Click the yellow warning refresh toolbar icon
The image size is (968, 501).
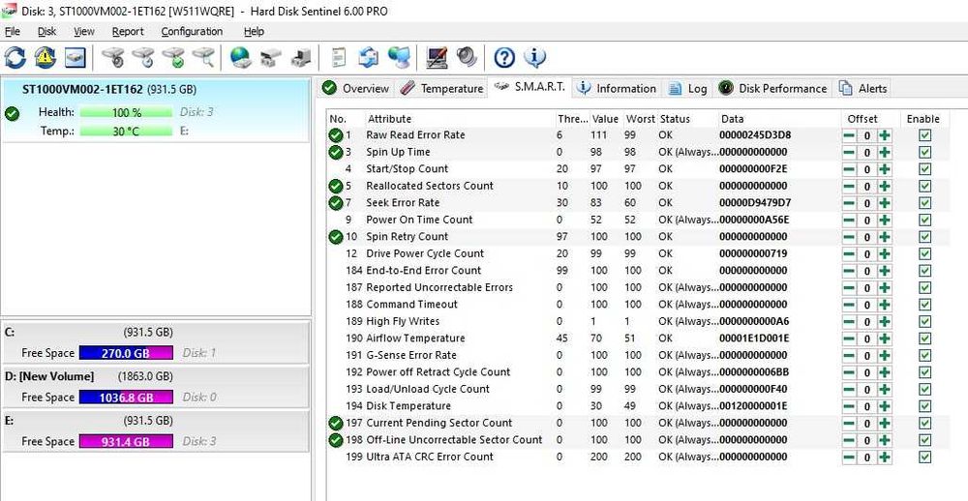tap(45, 57)
